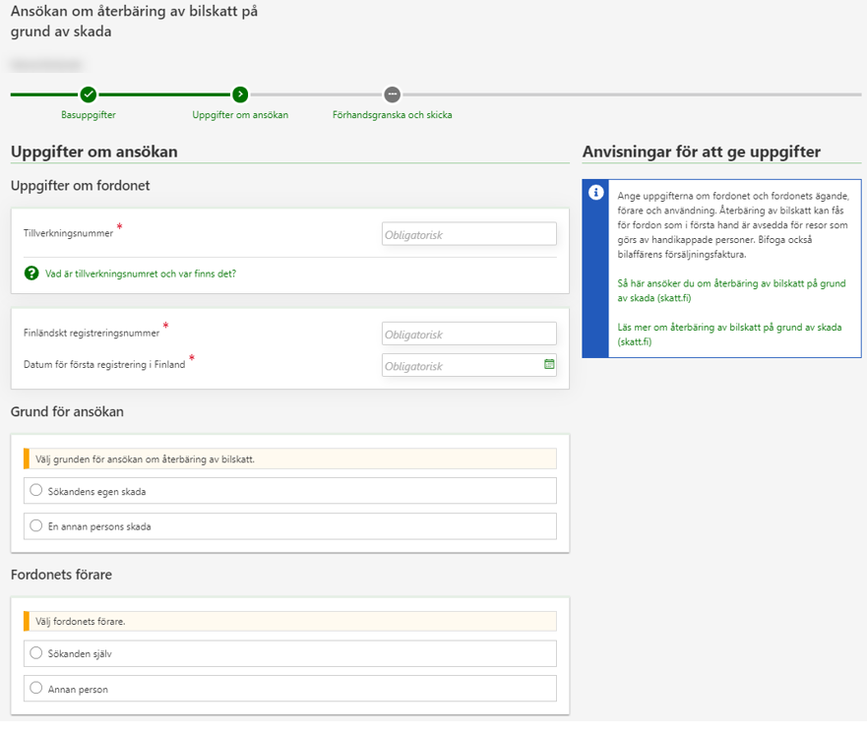This screenshot has height=733, width=867.
Task: Select En annan persons skada option
Action: pos(36,525)
